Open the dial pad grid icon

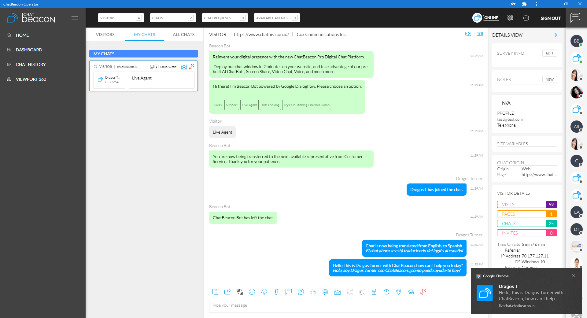(510, 18)
